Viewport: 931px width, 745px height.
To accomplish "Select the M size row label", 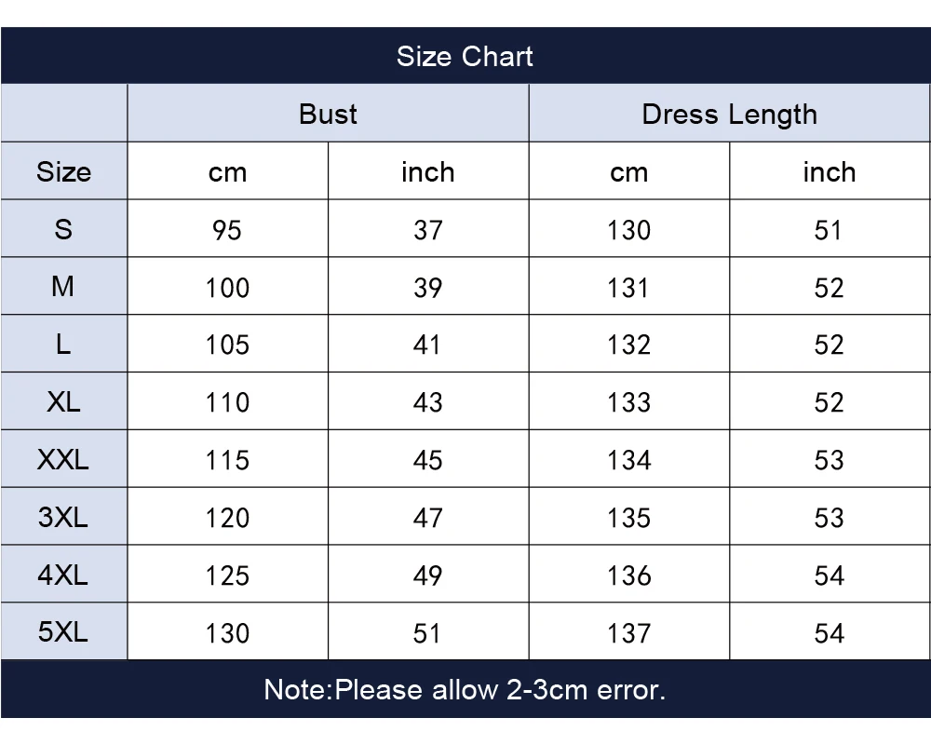I will pyautogui.click(x=63, y=287).
